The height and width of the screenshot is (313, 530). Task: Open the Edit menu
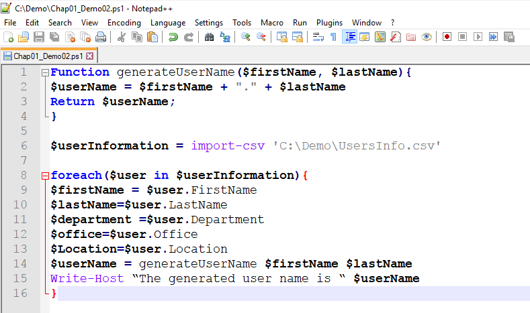click(32, 23)
